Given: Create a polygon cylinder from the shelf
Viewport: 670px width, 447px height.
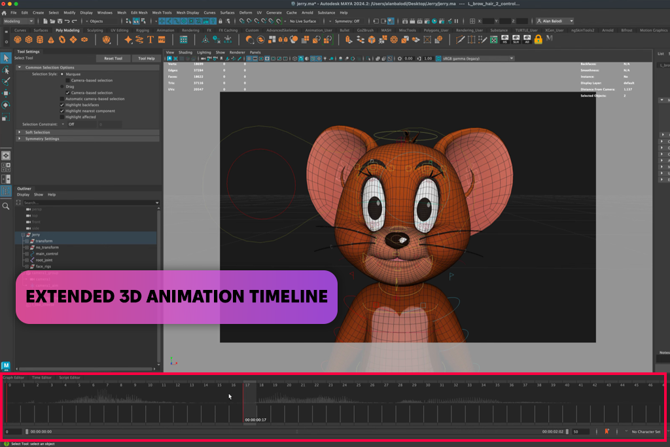Looking at the screenshot, I should pyautogui.click(x=40, y=40).
